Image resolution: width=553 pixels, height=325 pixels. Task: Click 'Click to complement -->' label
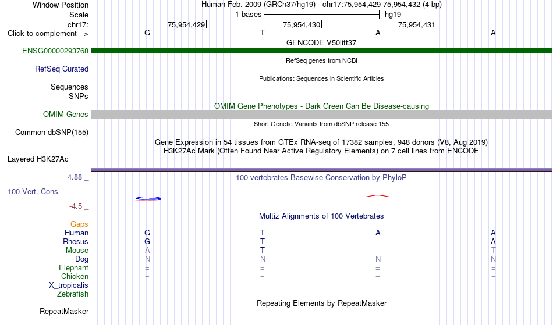coord(48,34)
